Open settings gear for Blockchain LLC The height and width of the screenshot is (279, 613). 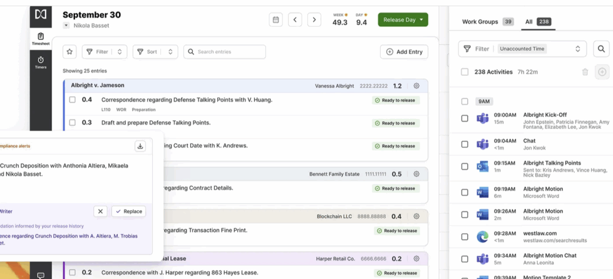coord(417,216)
